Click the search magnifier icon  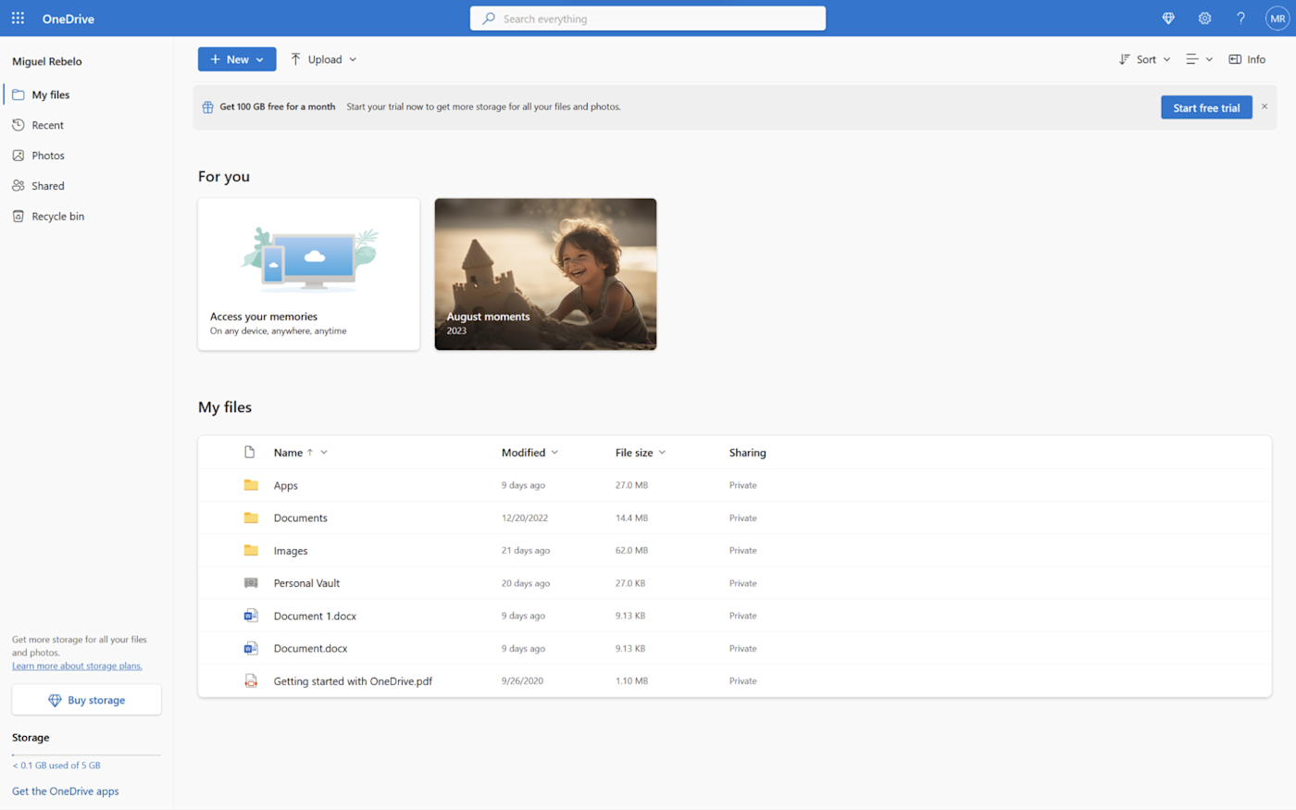point(489,19)
